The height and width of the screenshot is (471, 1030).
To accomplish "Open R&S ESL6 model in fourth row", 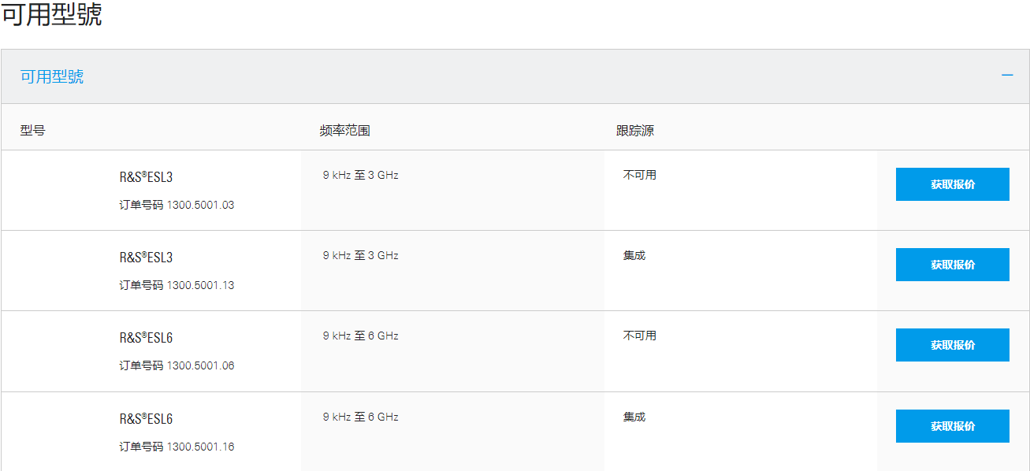I will coord(146,419).
